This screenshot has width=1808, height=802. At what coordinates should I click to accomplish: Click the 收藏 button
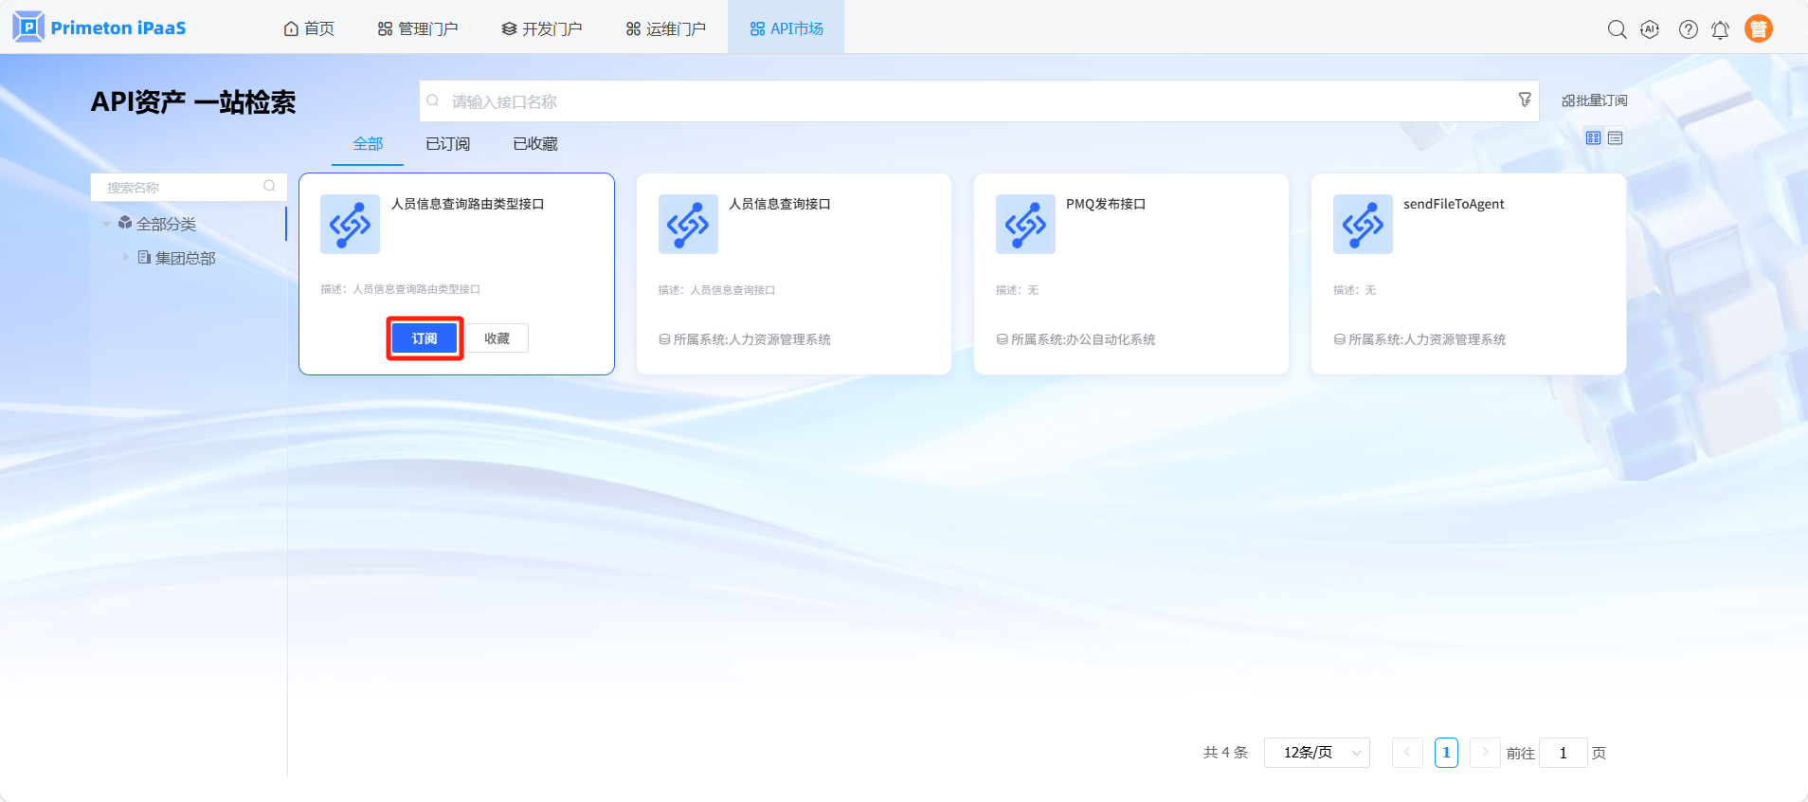point(497,338)
